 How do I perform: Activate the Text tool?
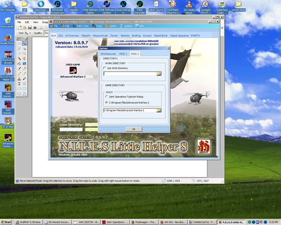point(19,83)
